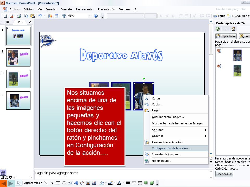Select slide 3 thumbnail Bonano
Viewport: 250px width, 187px height.
coord(18,79)
